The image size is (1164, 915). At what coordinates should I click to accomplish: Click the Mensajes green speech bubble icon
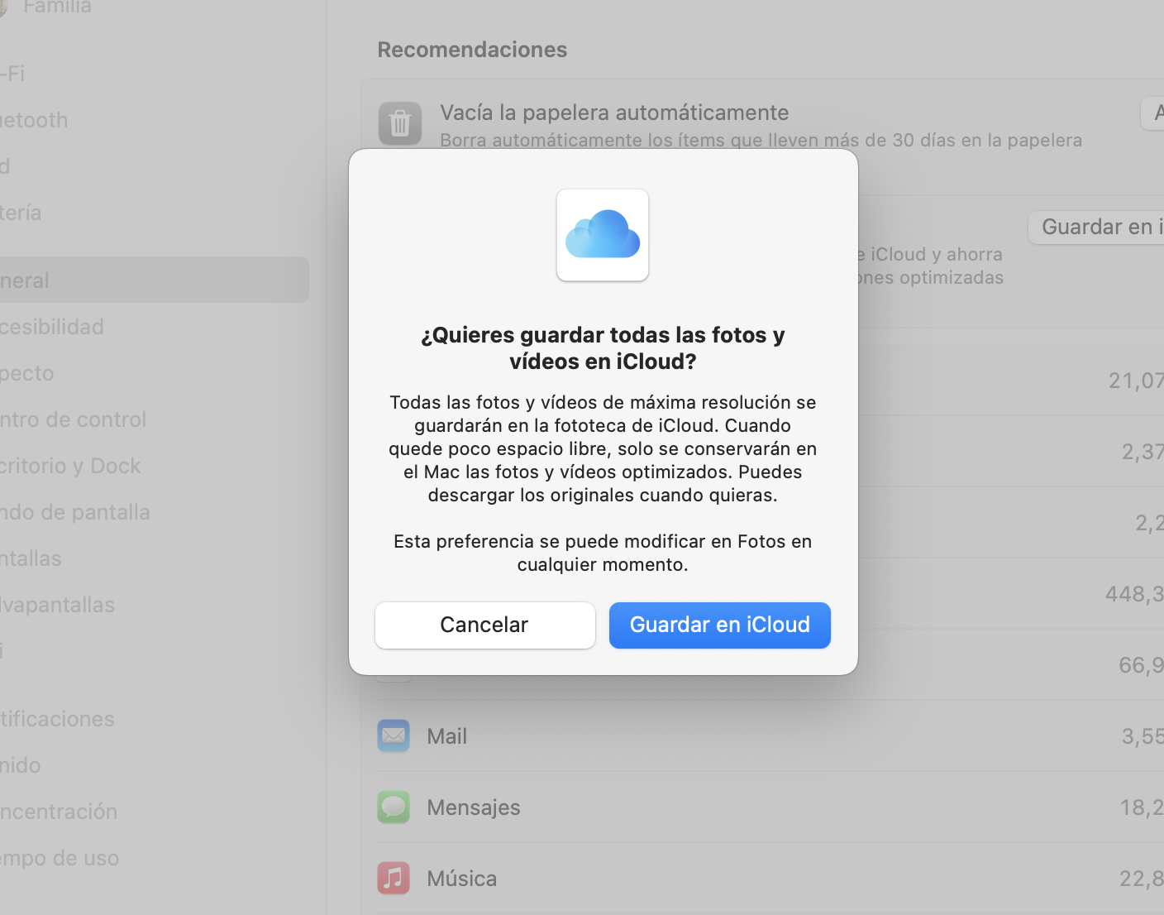(394, 807)
